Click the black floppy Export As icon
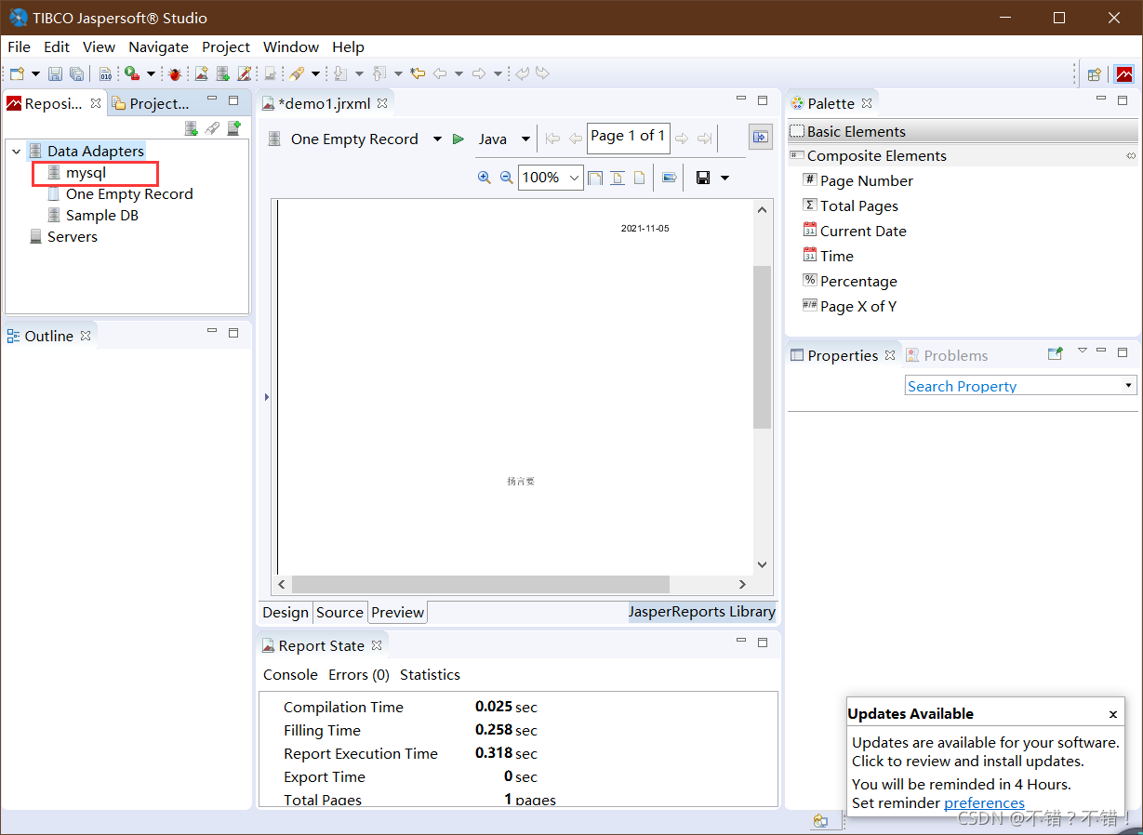The width and height of the screenshot is (1143, 835). [703, 177]
